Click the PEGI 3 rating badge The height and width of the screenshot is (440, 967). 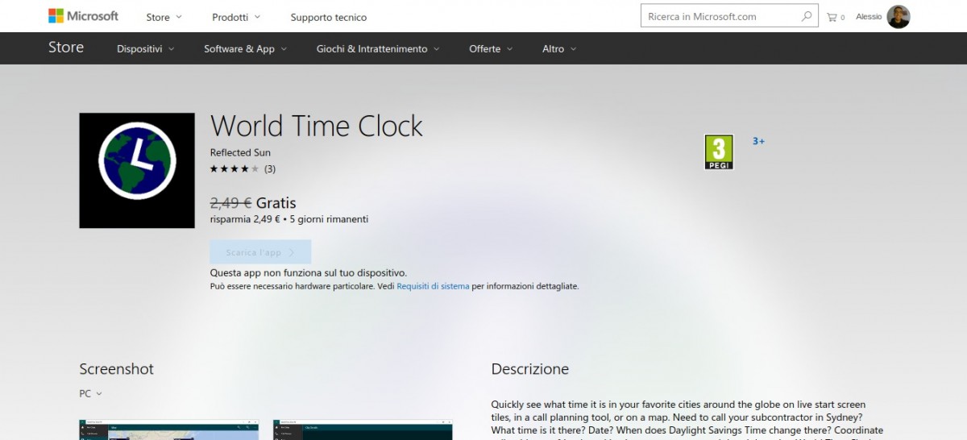tap(719, 152)
